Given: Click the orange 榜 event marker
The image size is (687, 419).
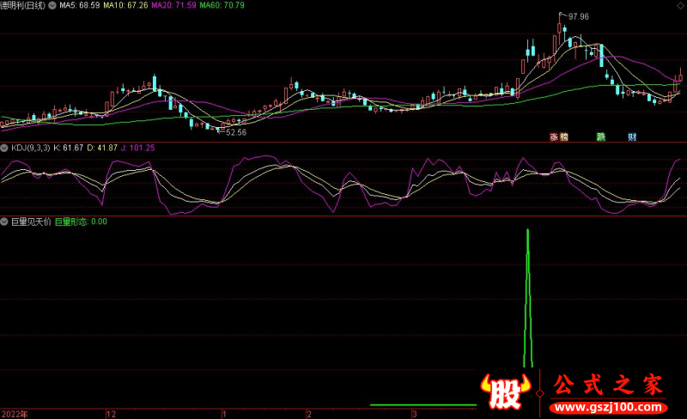Looking at the screenshot, I should point(564,137).
